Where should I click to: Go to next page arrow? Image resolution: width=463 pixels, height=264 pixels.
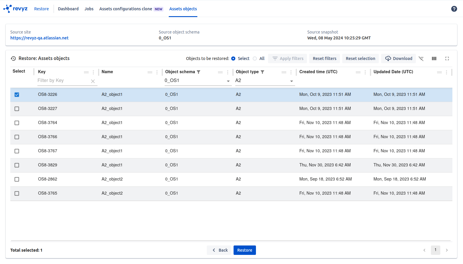click(x=447, y=250)
